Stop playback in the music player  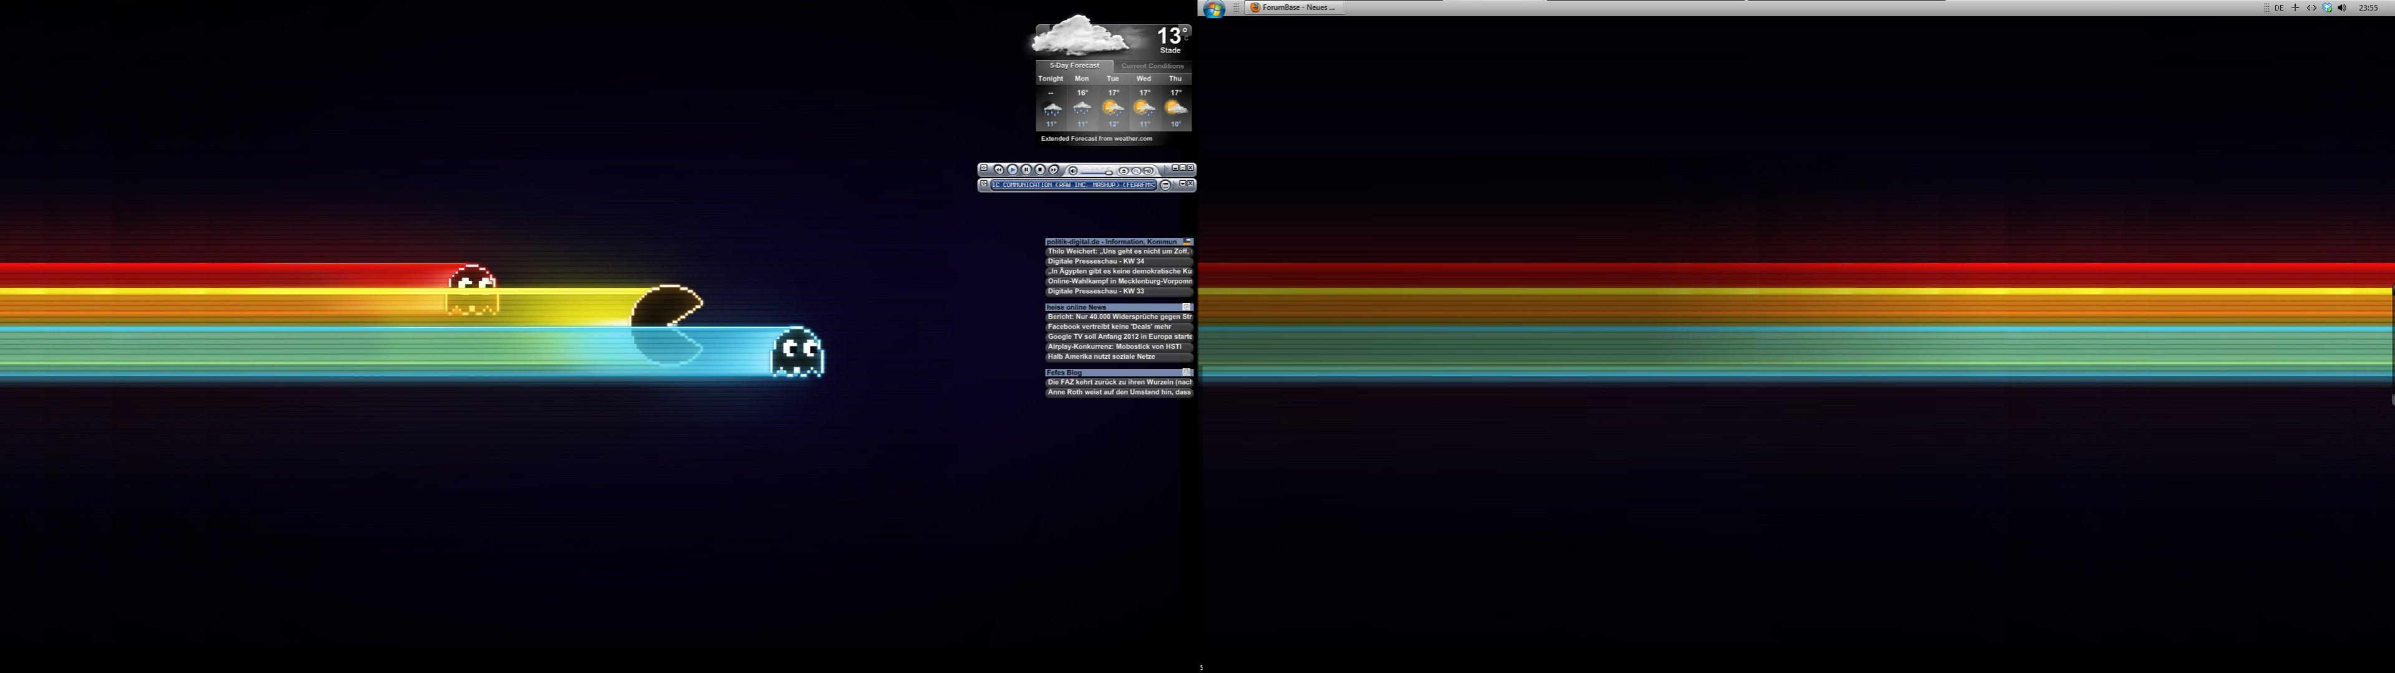click(1041, 170)
